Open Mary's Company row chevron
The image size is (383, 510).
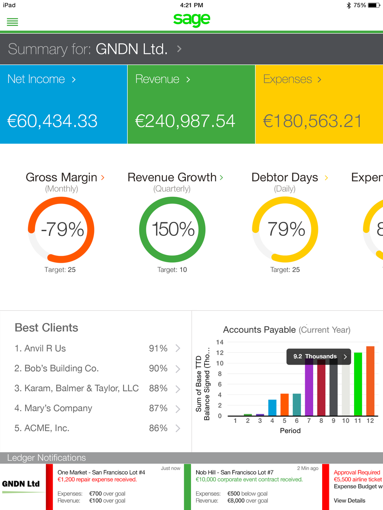click(x=178, y=409)
